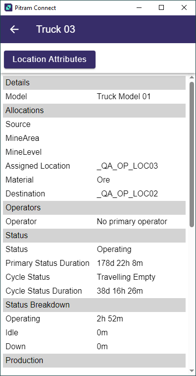Select Assigned Location value _QA_OP_LOC03

127,166
